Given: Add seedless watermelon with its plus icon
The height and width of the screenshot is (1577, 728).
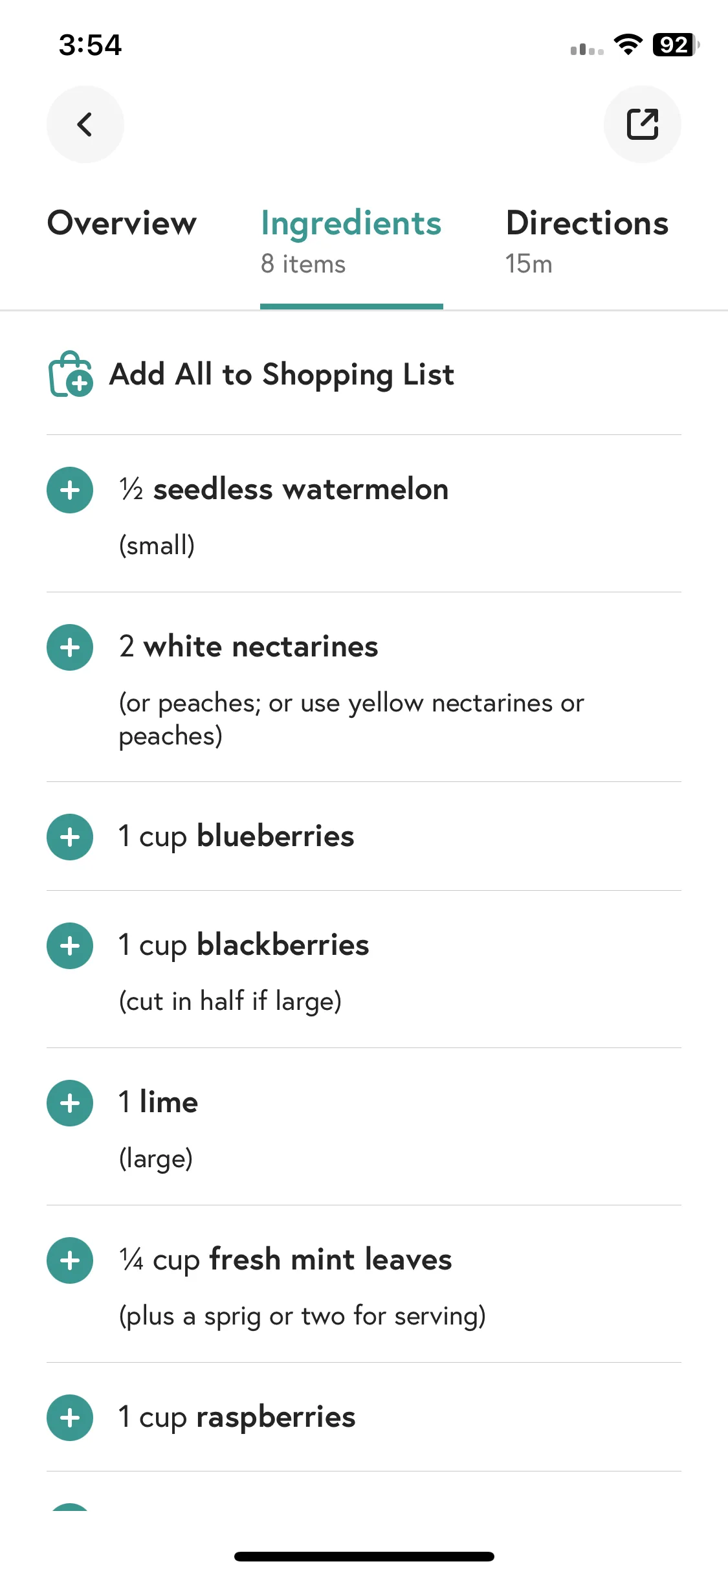Looking at the screenshot, I should 70,490.
